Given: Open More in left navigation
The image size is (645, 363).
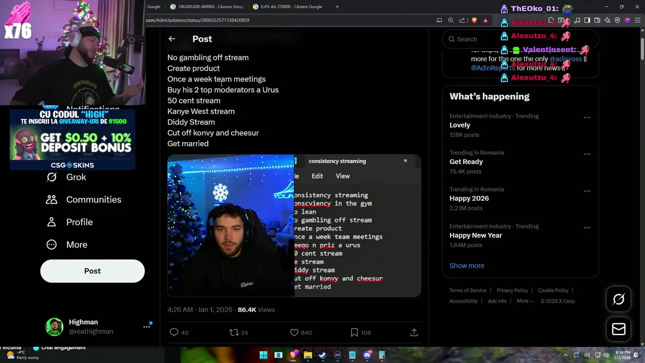Looking at the screenshot, I should point(67,245).
